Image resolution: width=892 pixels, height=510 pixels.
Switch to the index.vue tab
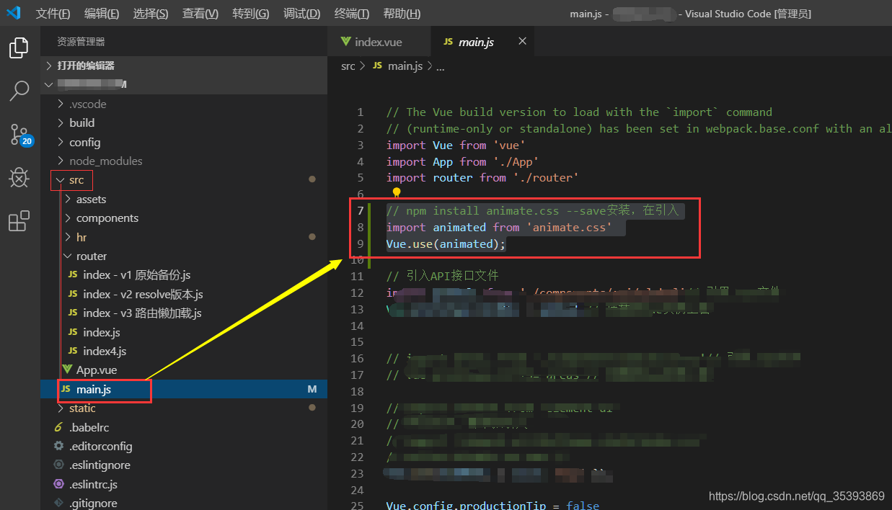pos(379,42)
